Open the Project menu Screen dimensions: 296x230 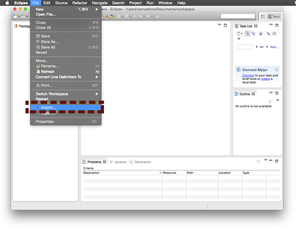tap(135, 3)
